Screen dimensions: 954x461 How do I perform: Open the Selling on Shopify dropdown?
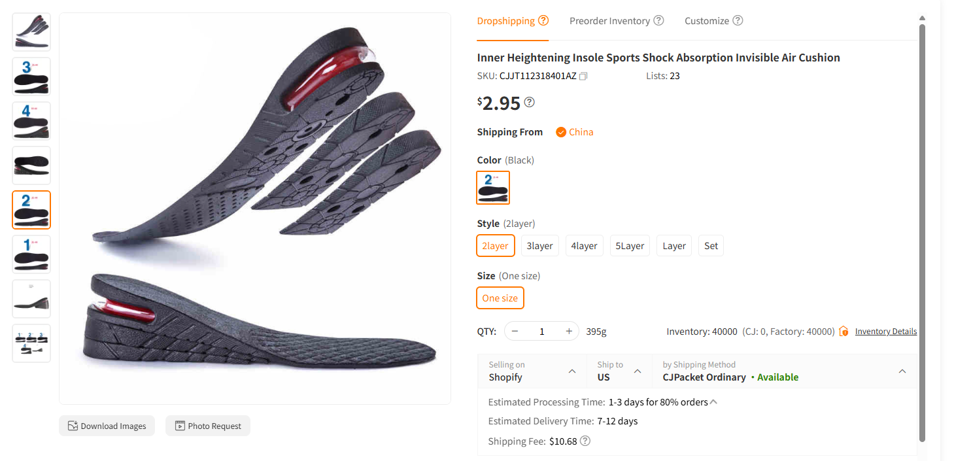pos(572,371)
